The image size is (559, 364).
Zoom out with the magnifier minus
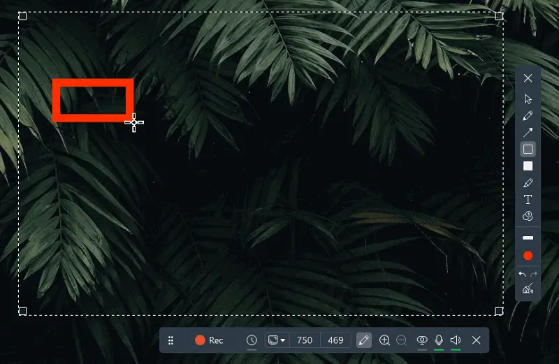tap(401, 340)
